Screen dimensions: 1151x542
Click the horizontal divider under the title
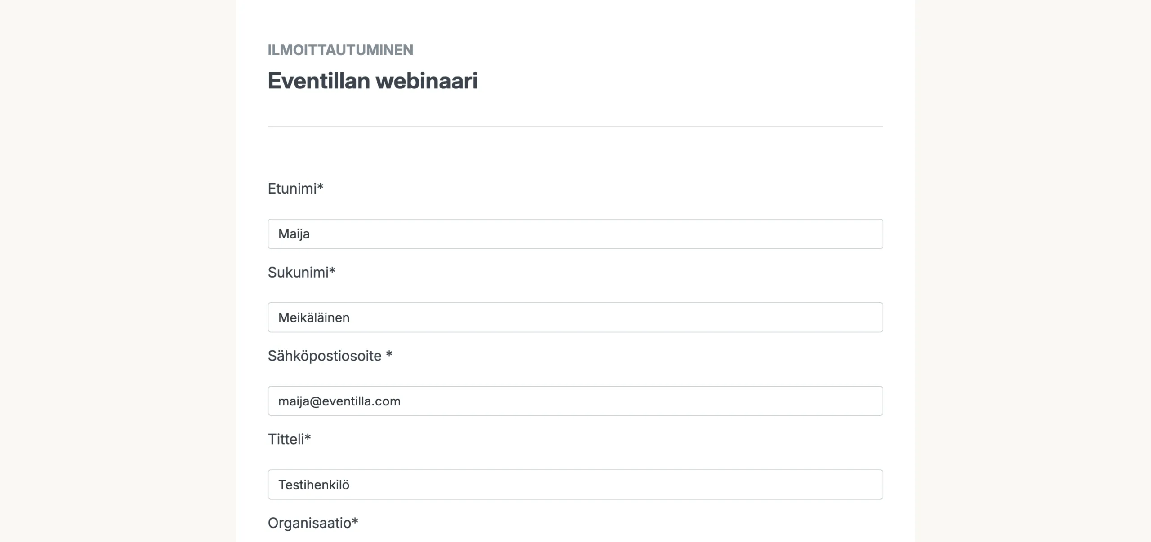575,127
